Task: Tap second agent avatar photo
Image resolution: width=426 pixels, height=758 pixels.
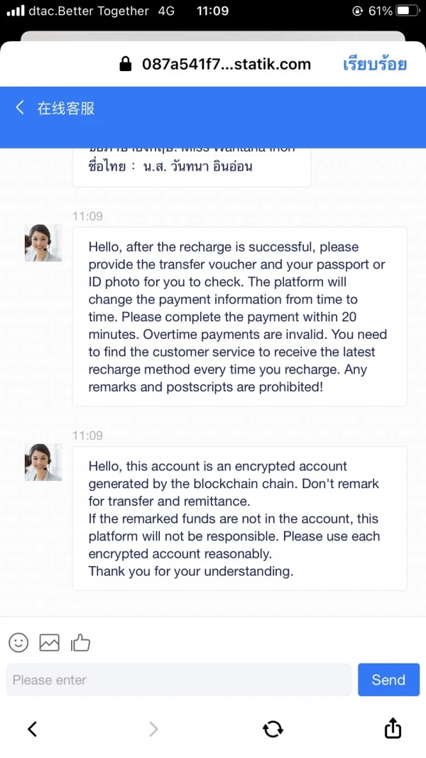Action: (43, 462)
